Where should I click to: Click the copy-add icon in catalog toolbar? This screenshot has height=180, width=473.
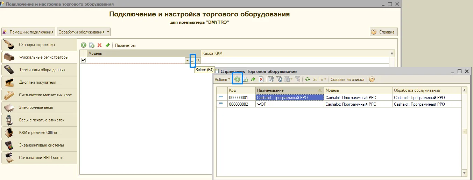tap(245, 80)
